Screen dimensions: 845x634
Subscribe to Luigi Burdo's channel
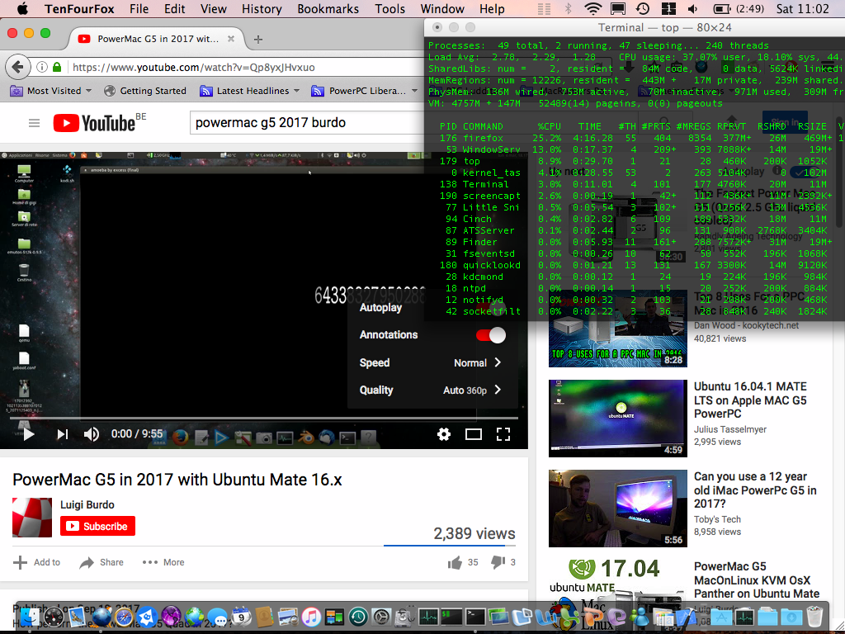tap(97, 526)
